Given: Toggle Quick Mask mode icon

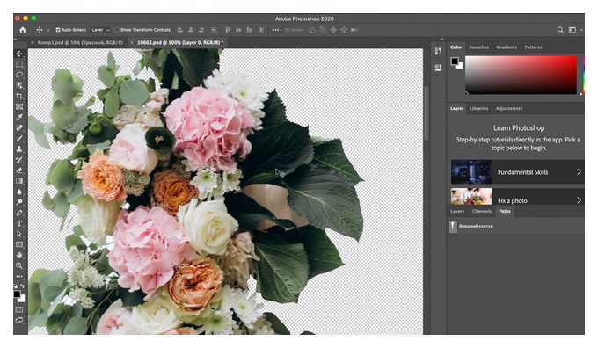Looking at the screenshot, I should (x=19, y=310).
